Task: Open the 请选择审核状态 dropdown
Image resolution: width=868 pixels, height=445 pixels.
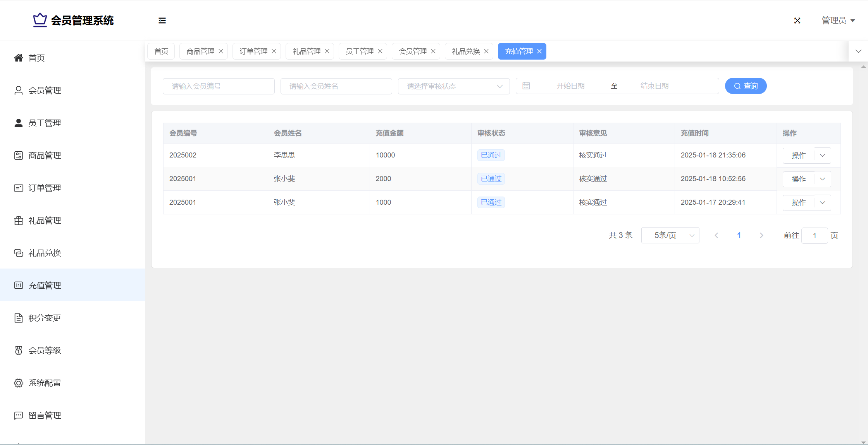Action: point(453,86)
